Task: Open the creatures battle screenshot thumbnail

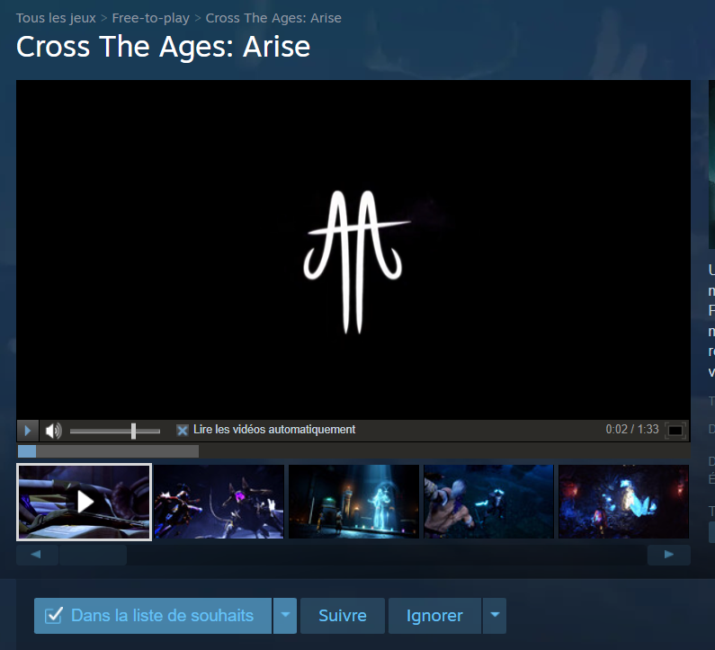Action: point(219,502)
